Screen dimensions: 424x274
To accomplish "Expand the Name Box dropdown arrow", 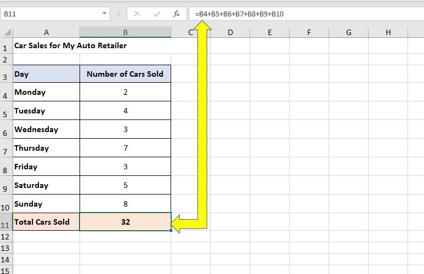I will click(104, 14).
